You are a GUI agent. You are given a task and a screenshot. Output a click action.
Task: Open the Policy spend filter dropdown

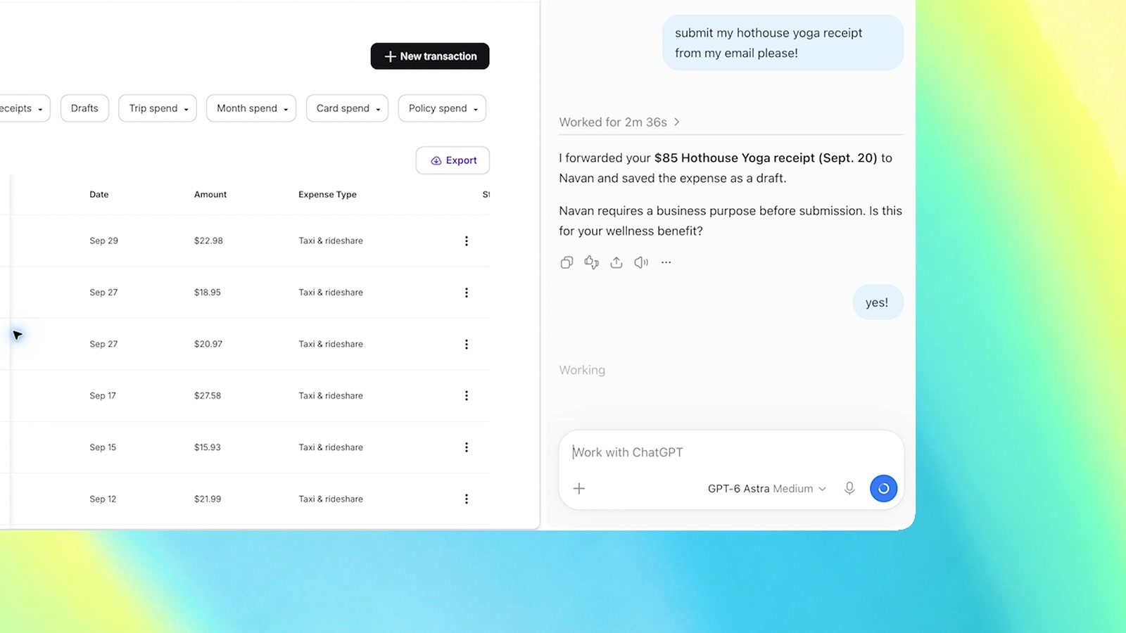pos(442,108)
